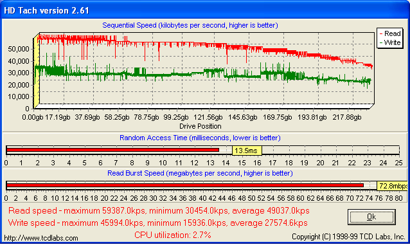Click the red Random Access Time bar

point(112,150)
